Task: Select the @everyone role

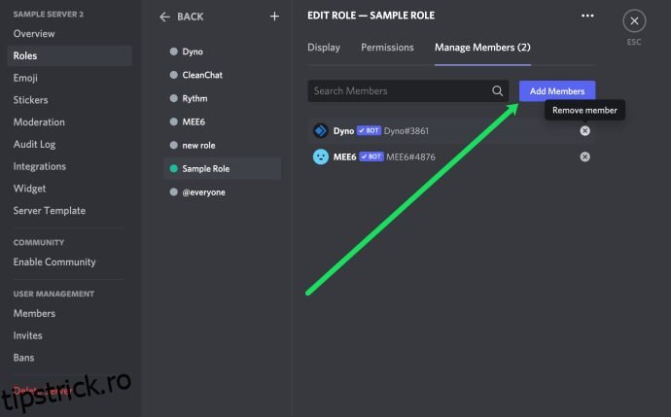Action: [203, 191]
